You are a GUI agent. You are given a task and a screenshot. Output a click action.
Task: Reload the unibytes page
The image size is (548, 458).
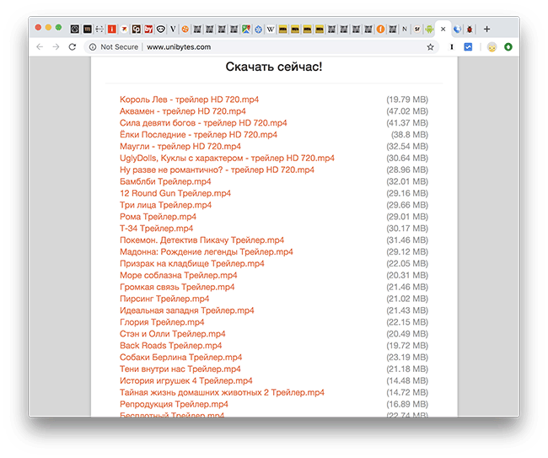[x=73, y=47]
